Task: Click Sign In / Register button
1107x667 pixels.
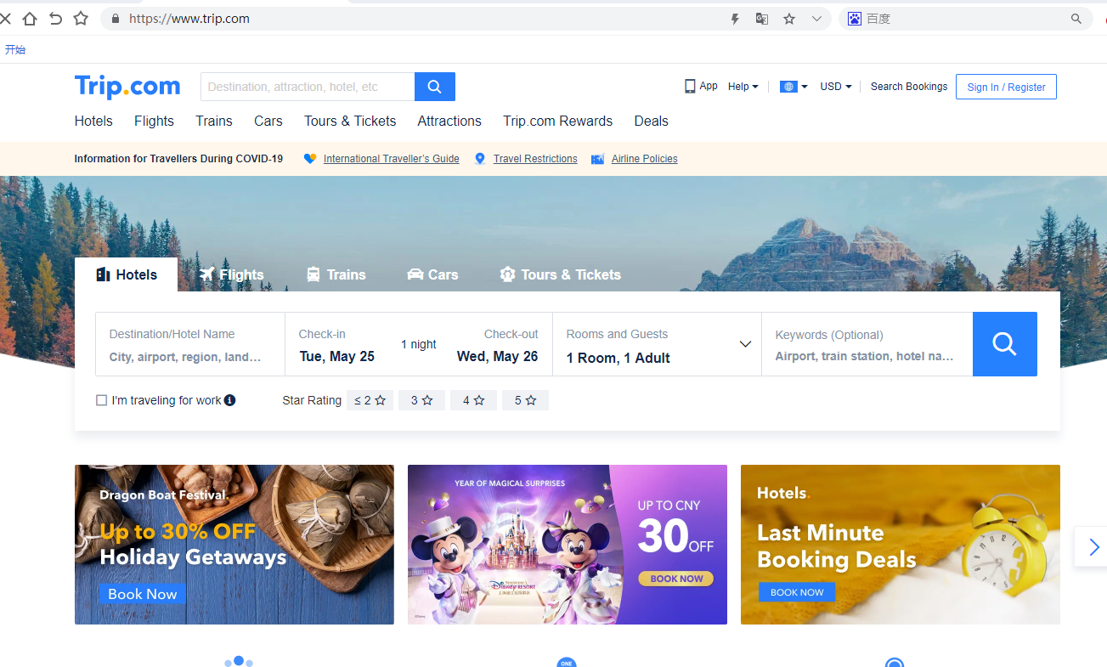Action: [1006, 87]
